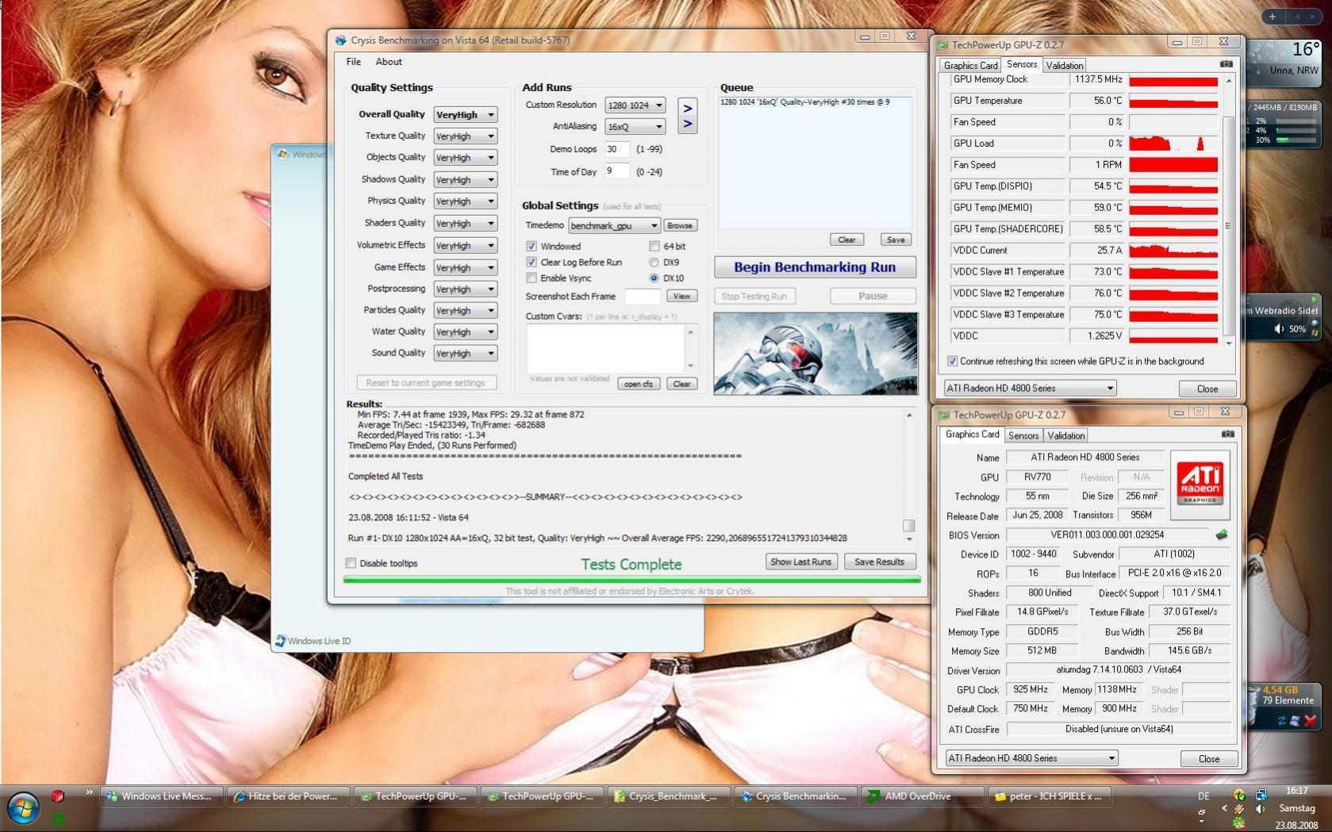The image size is (1332, 832).
Task: Open the Timedemo benchmark_gpu dropdown
Action: click(614, 226)
